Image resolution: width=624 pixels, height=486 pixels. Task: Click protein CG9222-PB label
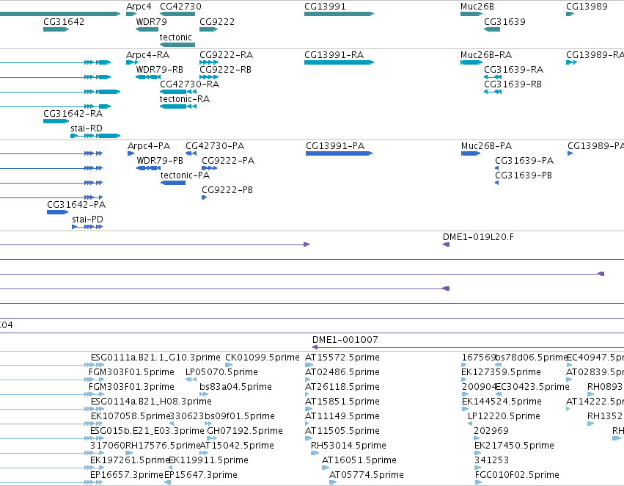click(227, 190)
